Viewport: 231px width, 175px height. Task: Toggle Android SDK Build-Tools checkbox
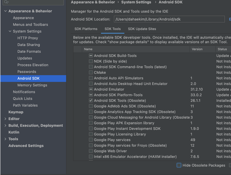91,56
